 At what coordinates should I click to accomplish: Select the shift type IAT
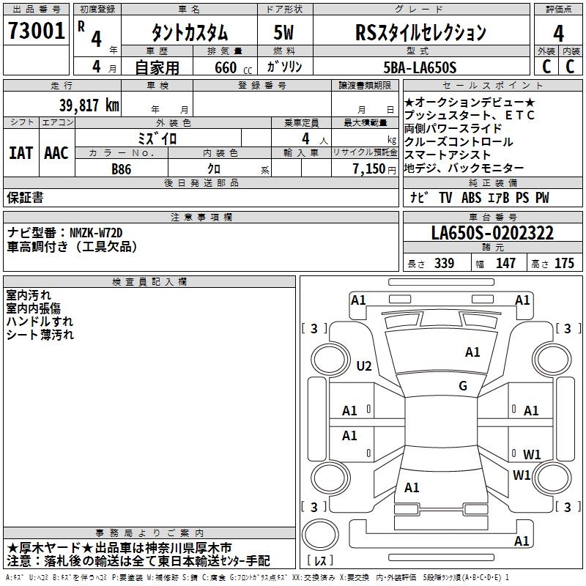[x=21, y=153]
